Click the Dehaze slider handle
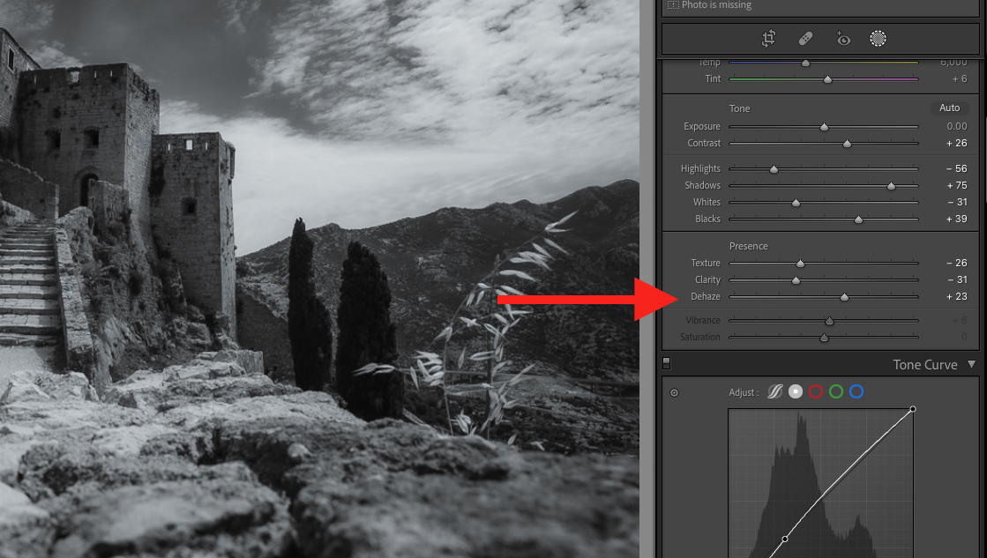This screenshot has height=558, width=987. click(845, 297)
